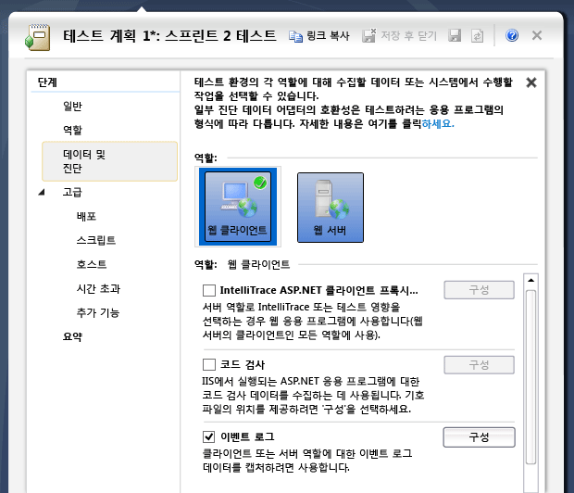Viewport: 574px width, 493px height.
Task: Select the 웹 클라이언트 role tile
Action: [238, 207]
